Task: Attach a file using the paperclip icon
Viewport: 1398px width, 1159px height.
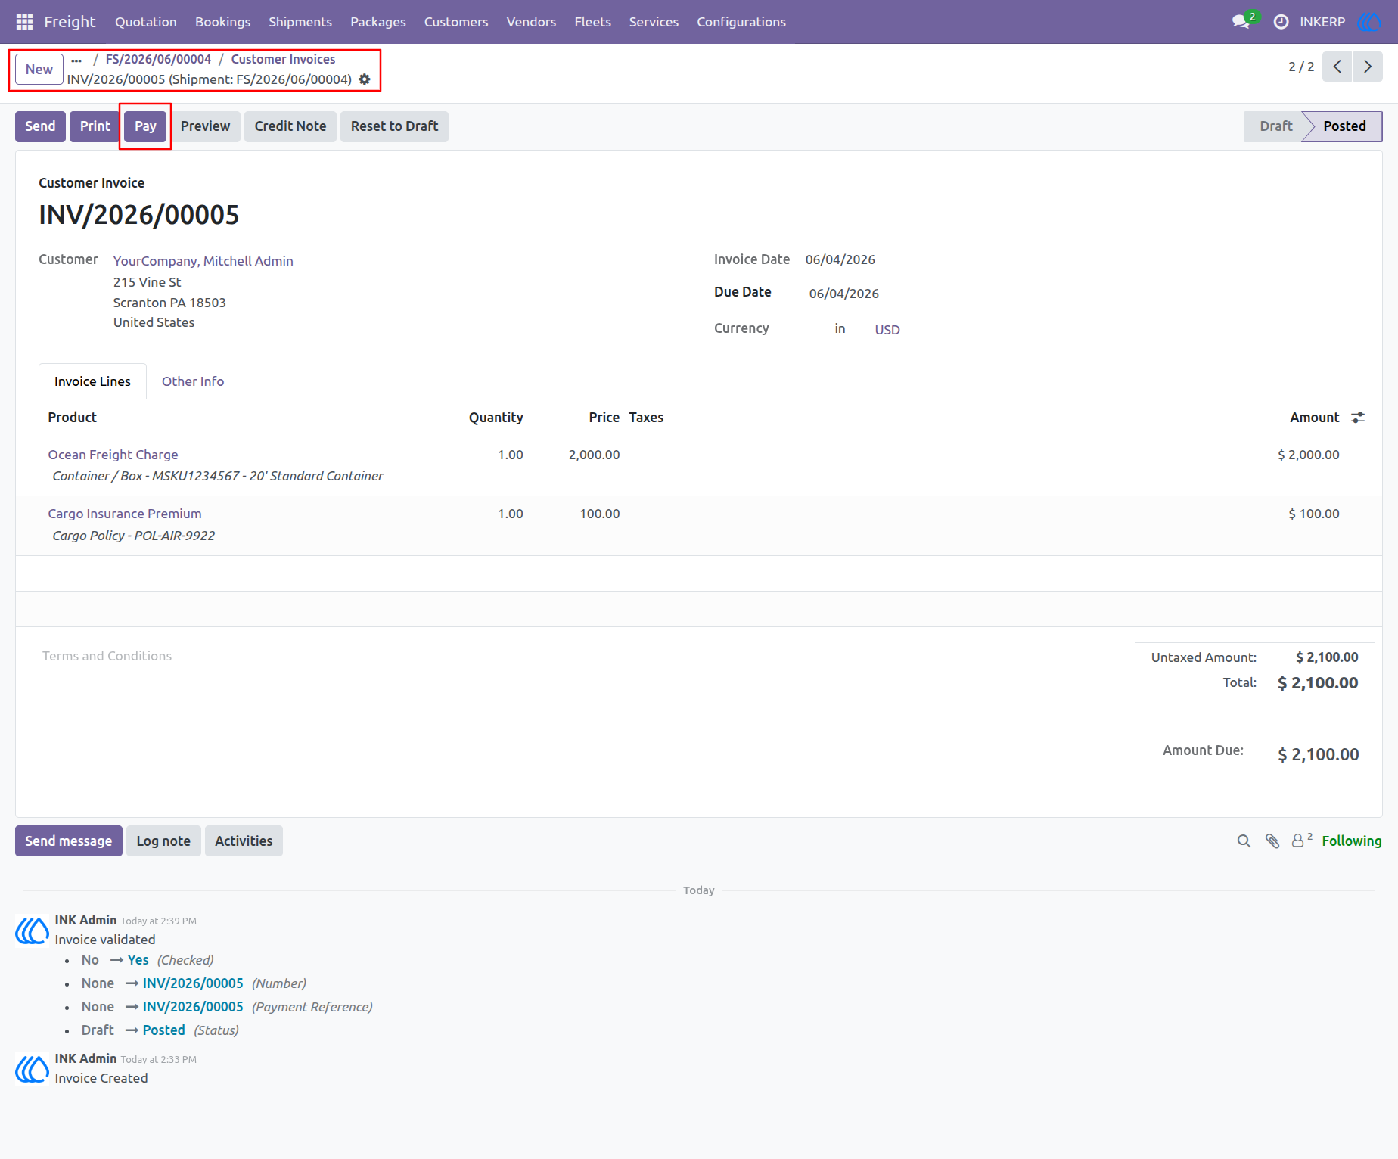Action: [1272, 841]
